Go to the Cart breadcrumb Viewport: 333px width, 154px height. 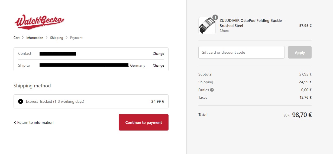(x=17, y=38)
